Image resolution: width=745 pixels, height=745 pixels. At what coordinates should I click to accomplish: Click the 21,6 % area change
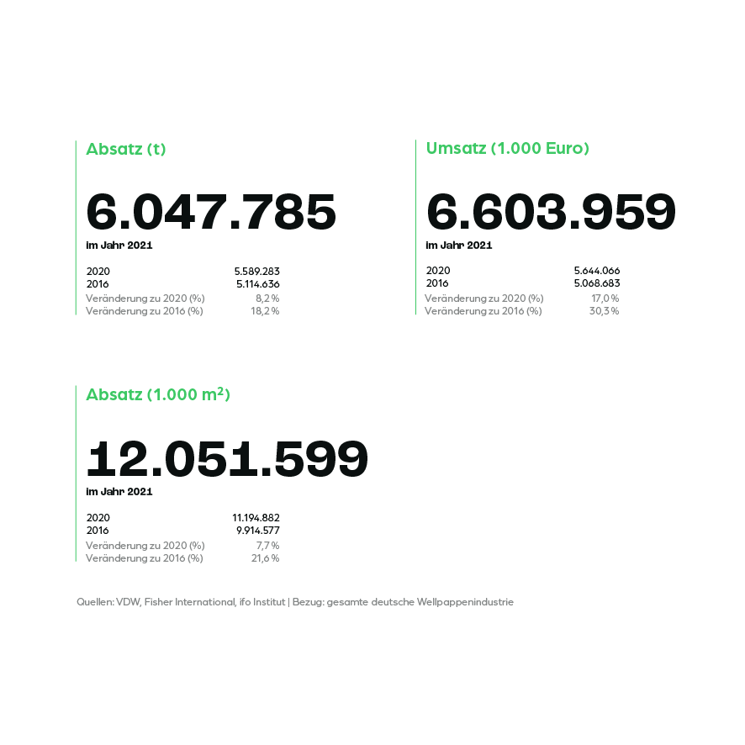pos(266,558)
